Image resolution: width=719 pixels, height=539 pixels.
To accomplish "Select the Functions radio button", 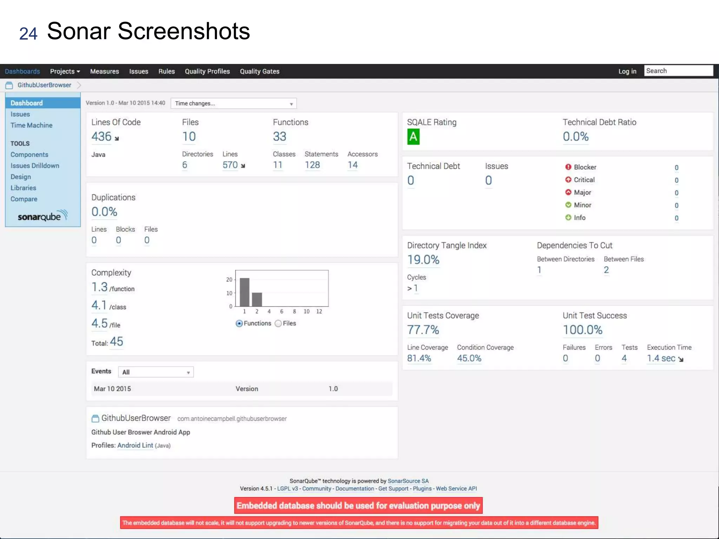I will tap(239, 324).
